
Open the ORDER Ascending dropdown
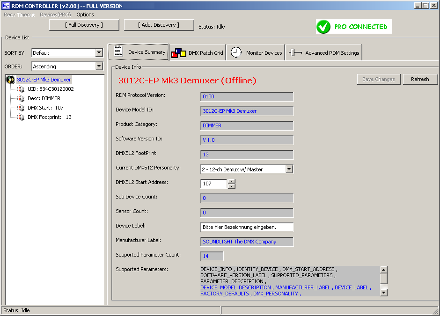pyautogui.click(x=99, y=66)
